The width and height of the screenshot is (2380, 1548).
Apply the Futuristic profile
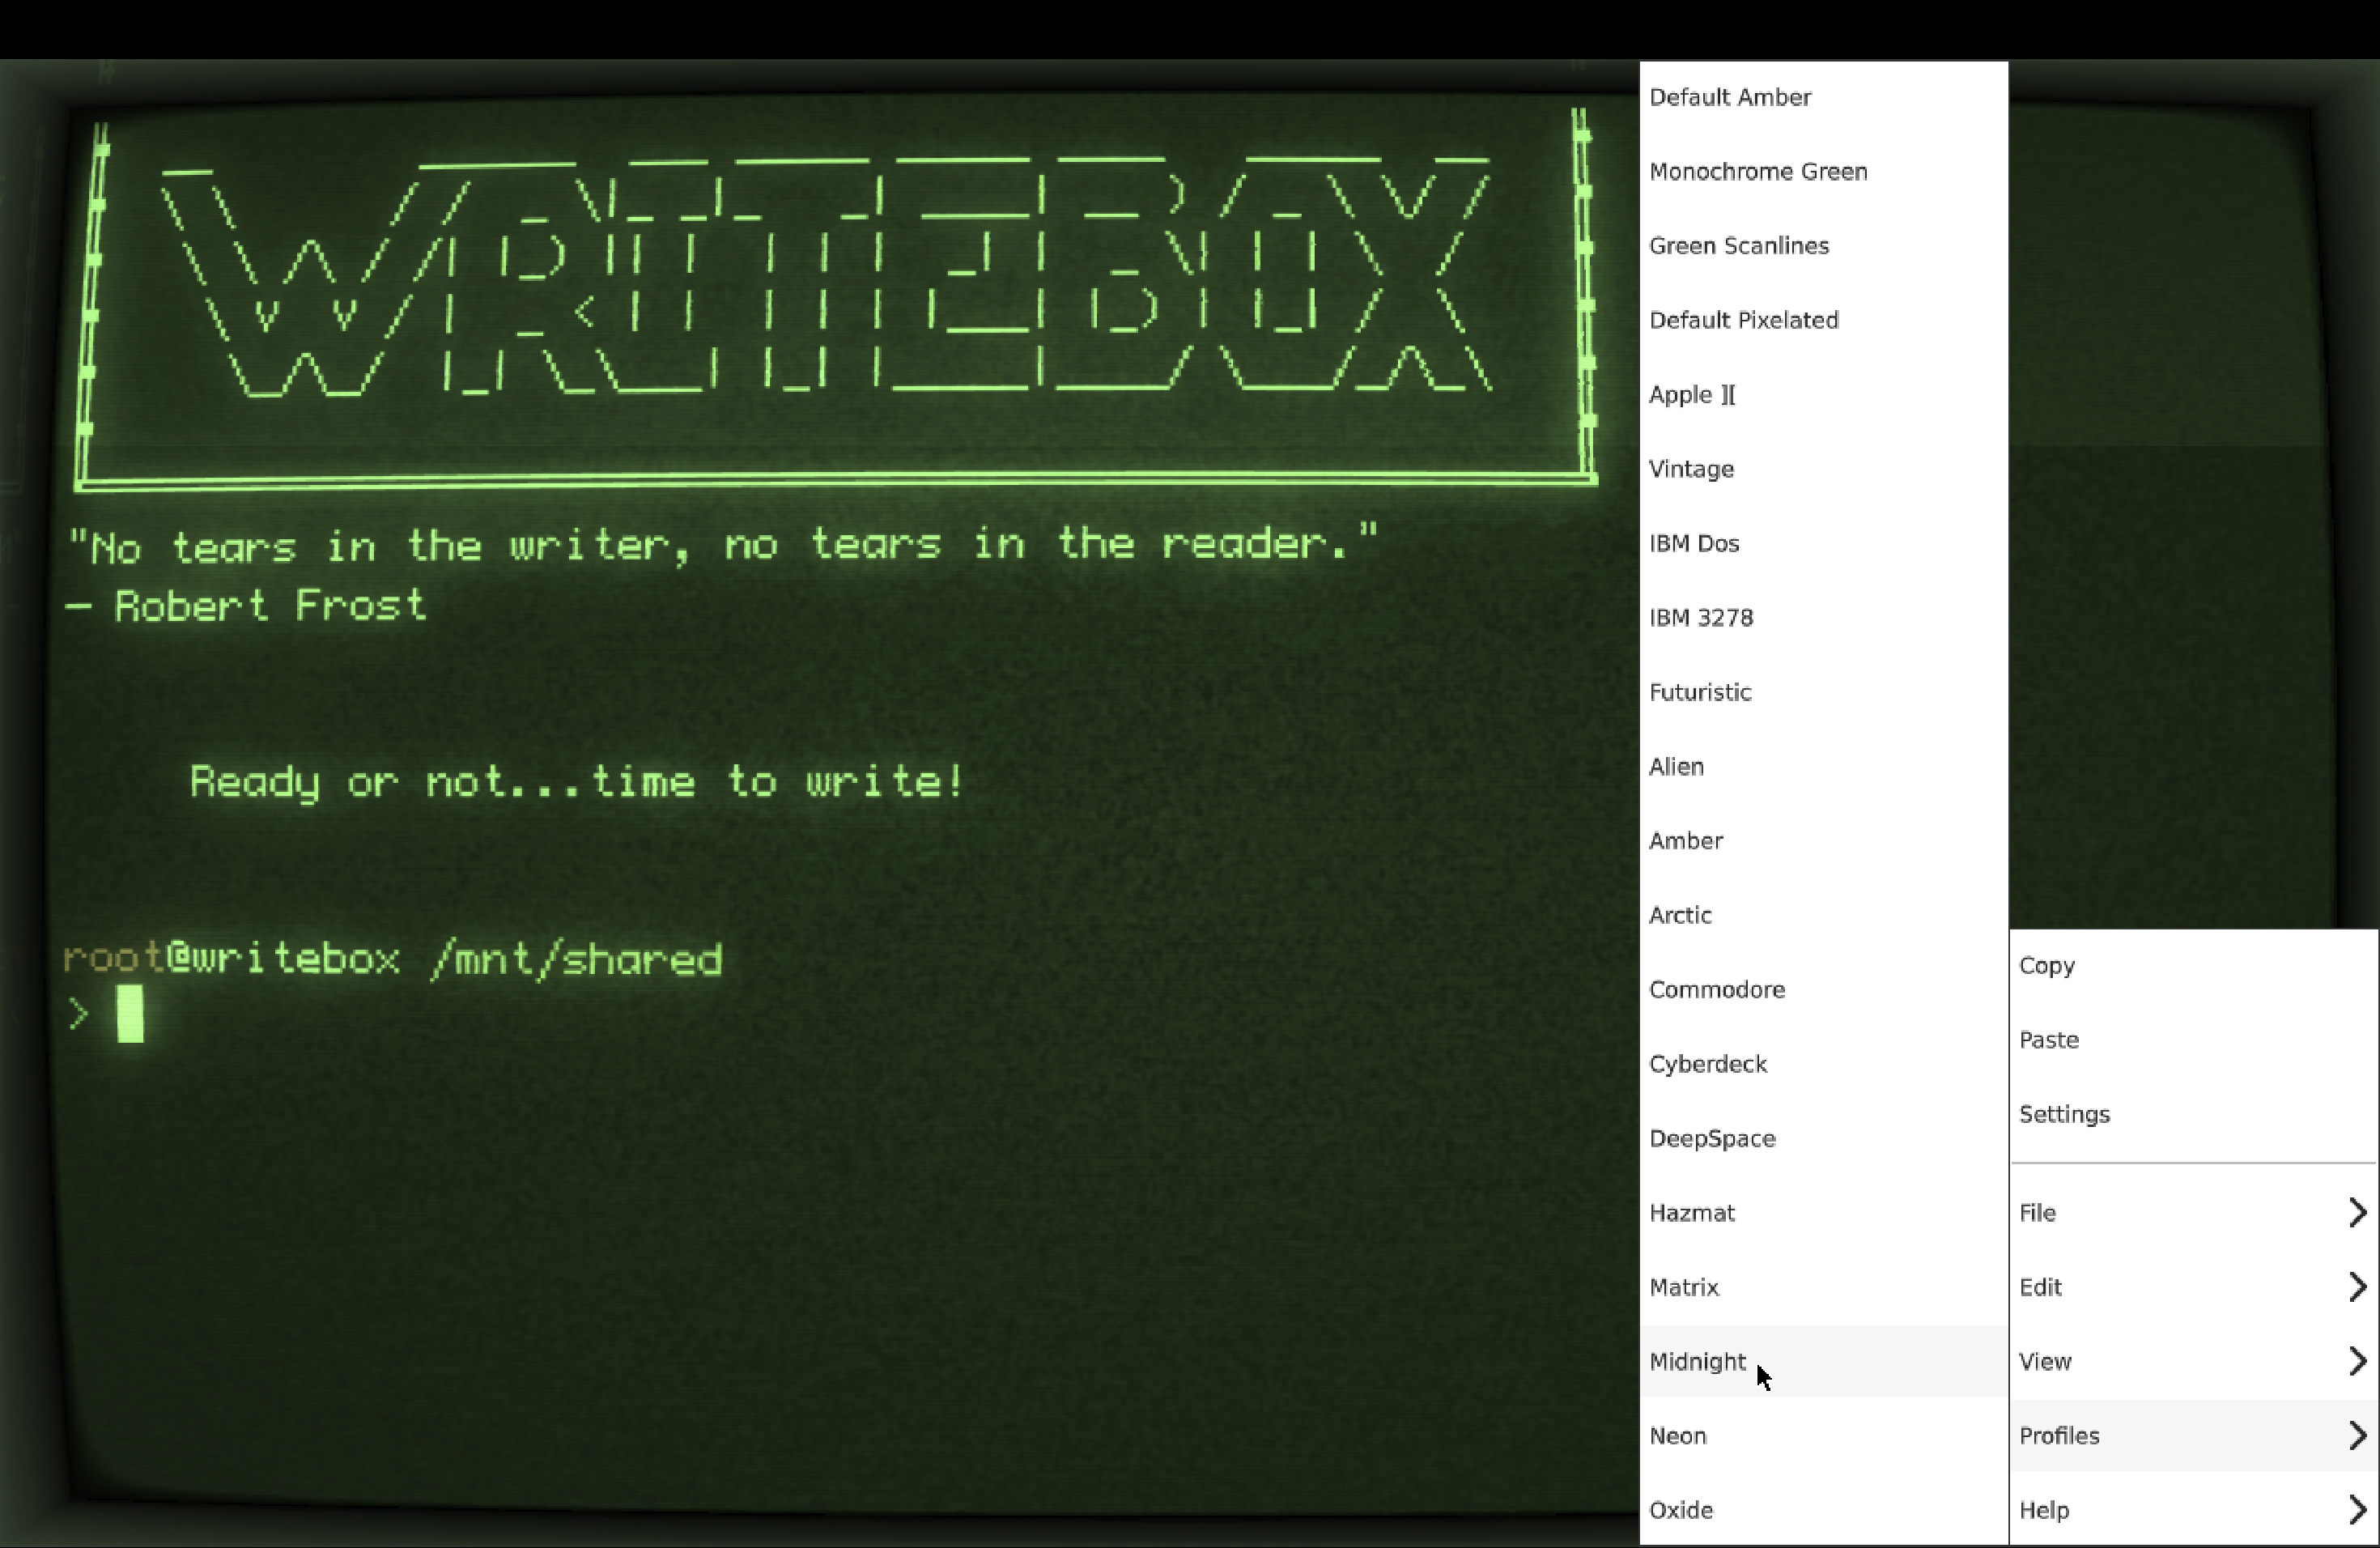pos(1823,692)
